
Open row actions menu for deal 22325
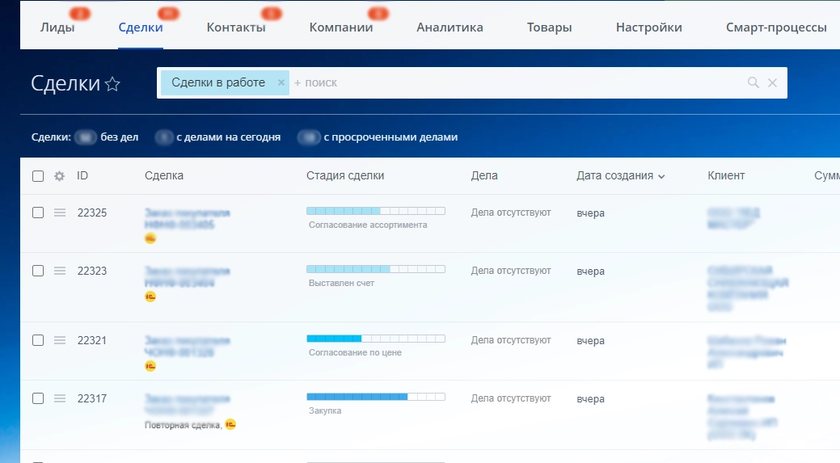pos(59,213)
